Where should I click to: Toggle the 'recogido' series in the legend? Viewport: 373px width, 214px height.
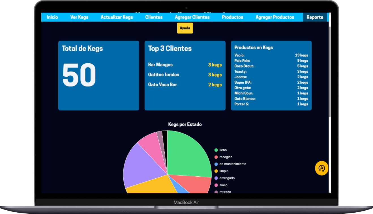225,157
